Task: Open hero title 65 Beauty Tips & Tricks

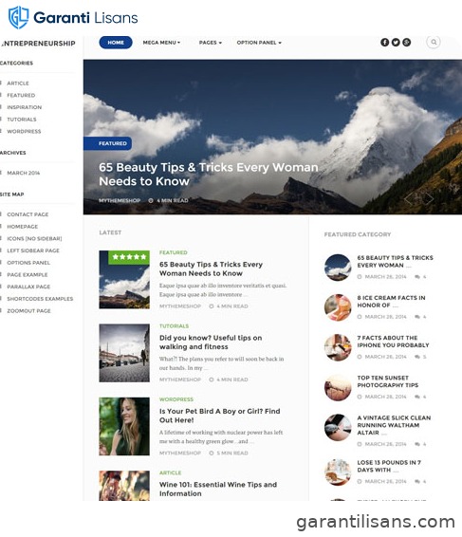Action: (209, 174)
